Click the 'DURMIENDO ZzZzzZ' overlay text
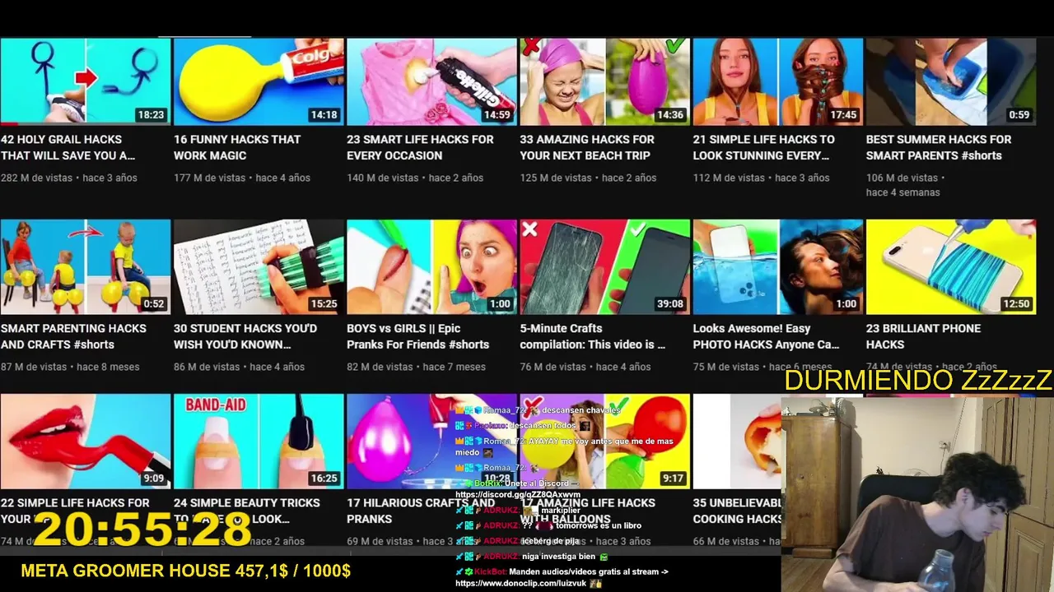 (x=918, y=380)
